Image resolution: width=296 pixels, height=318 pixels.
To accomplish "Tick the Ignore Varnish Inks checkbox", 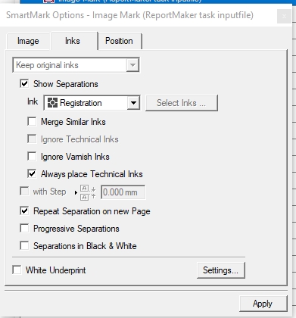I will (32, 157).
